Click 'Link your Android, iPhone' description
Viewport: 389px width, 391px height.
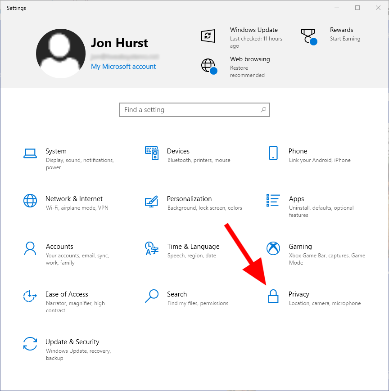[x=320, y=160]
